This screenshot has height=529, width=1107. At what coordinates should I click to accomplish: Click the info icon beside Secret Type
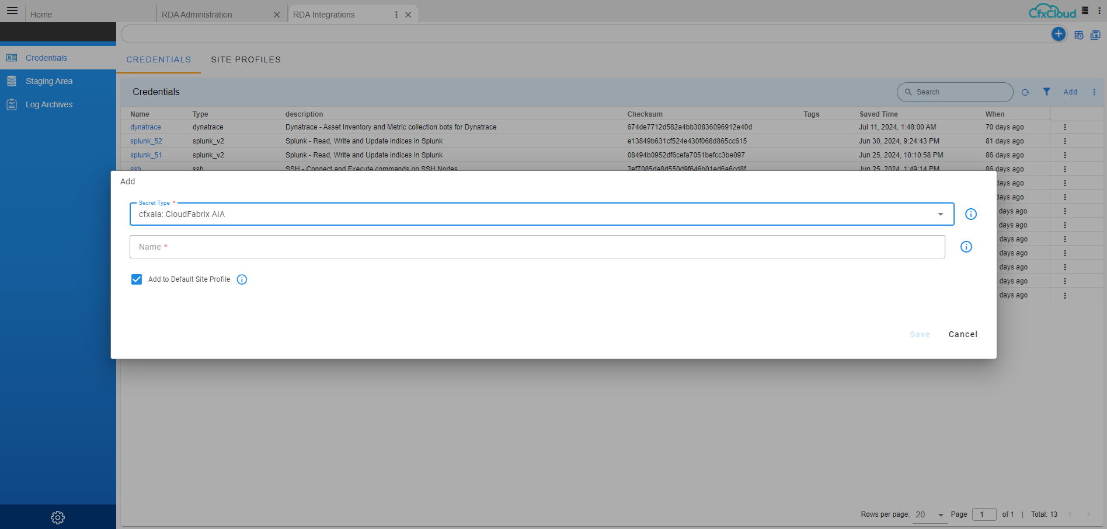pyautogui.click(x=970, y=214)
